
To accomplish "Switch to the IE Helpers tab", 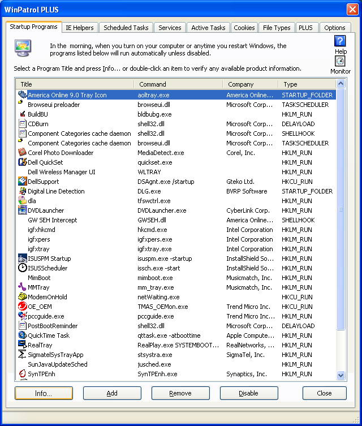I will pyautogui.click(x=80, y=28).
